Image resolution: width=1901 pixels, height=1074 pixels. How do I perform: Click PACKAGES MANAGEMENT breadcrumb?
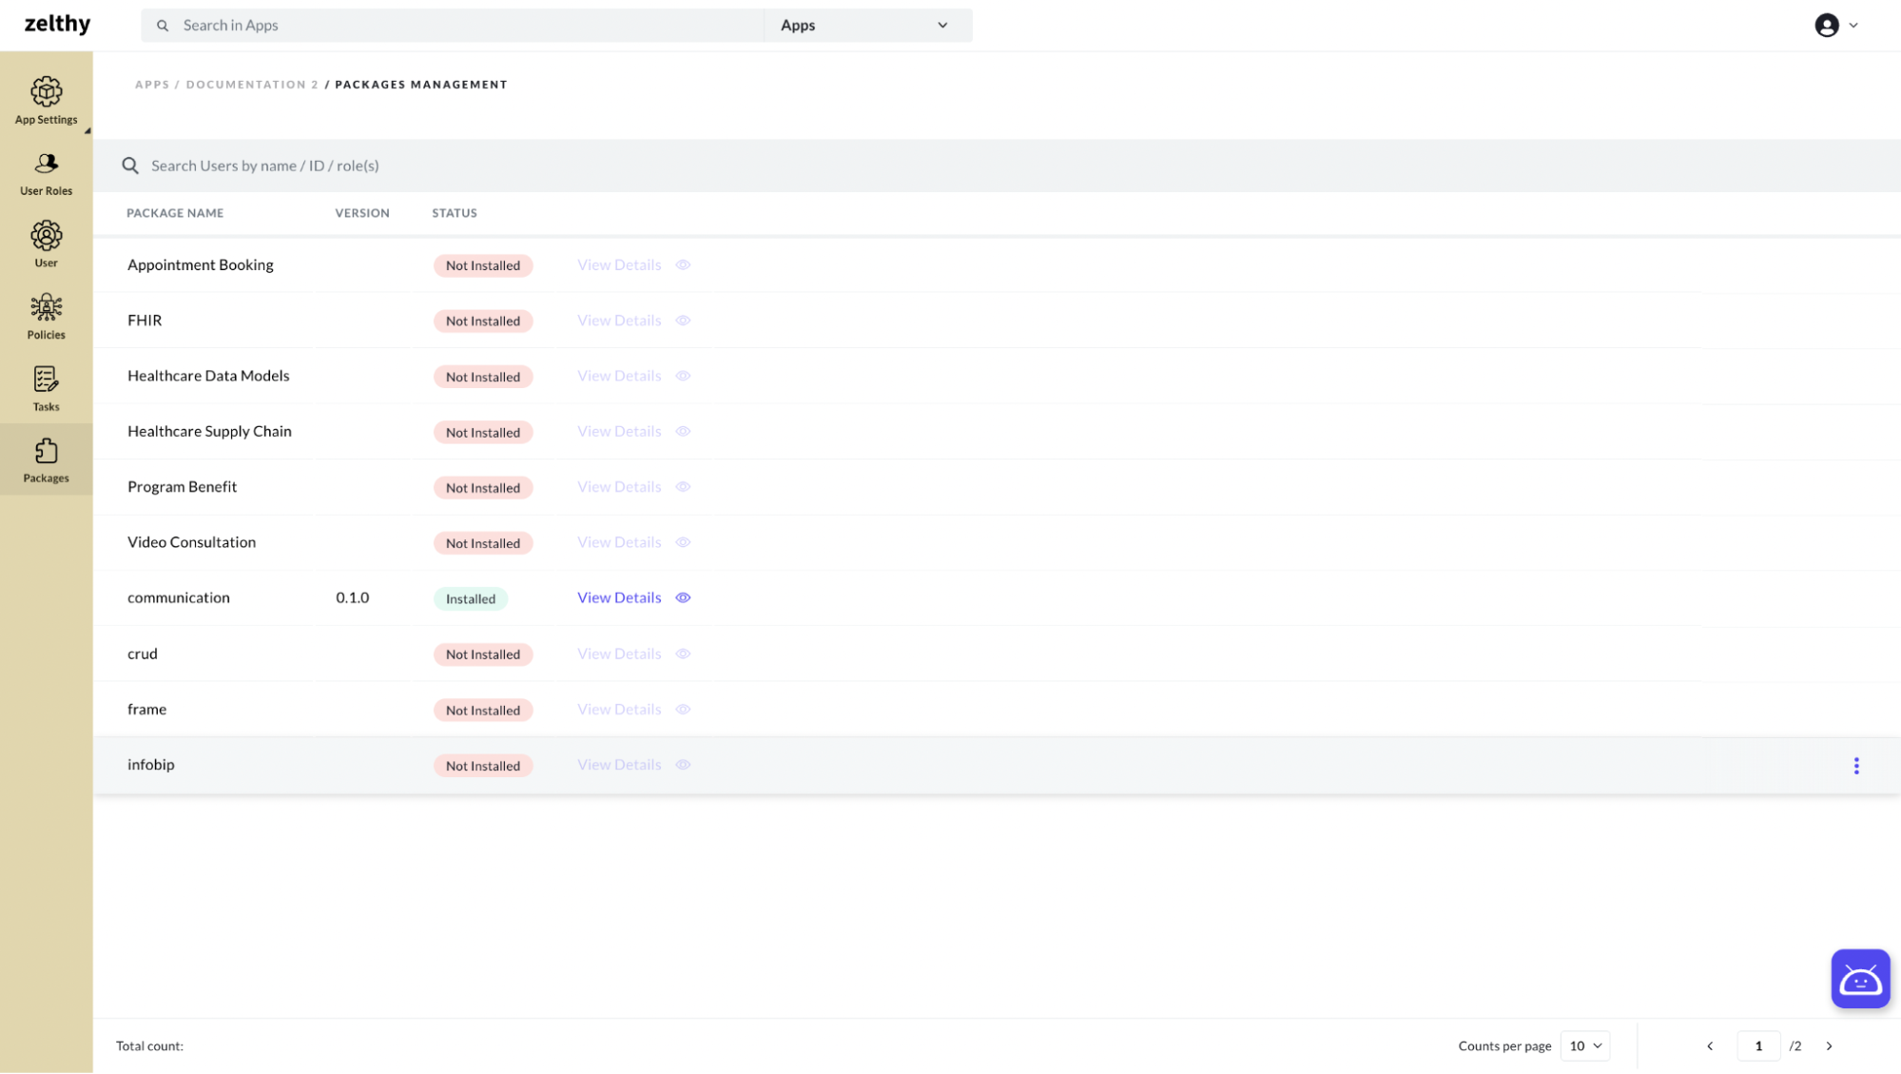pos(421,85)
